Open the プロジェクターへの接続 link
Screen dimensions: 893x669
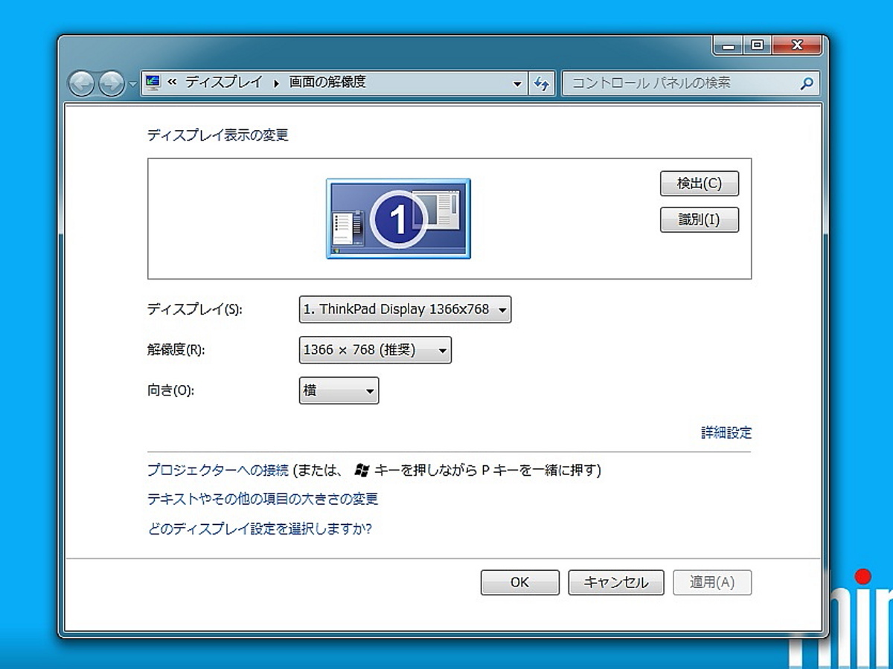[218, 470]
